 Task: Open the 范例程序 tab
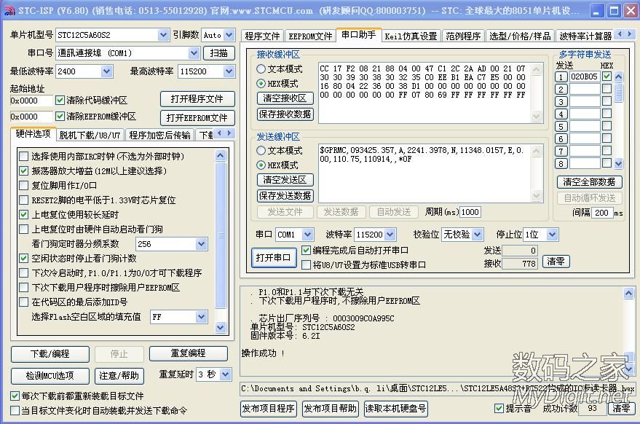click(463, 36)
